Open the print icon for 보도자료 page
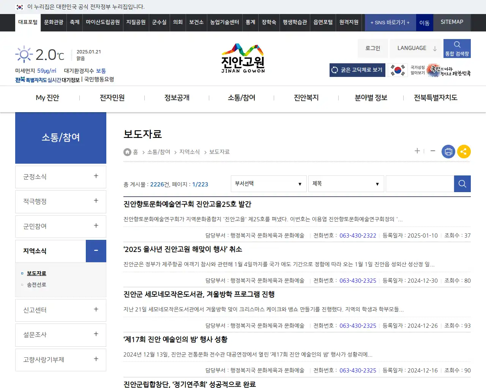This screenshot has height=388, width=486. click(x=448, y=151)
